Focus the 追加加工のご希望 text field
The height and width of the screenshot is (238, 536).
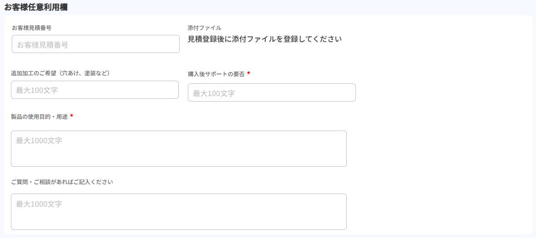95,90
